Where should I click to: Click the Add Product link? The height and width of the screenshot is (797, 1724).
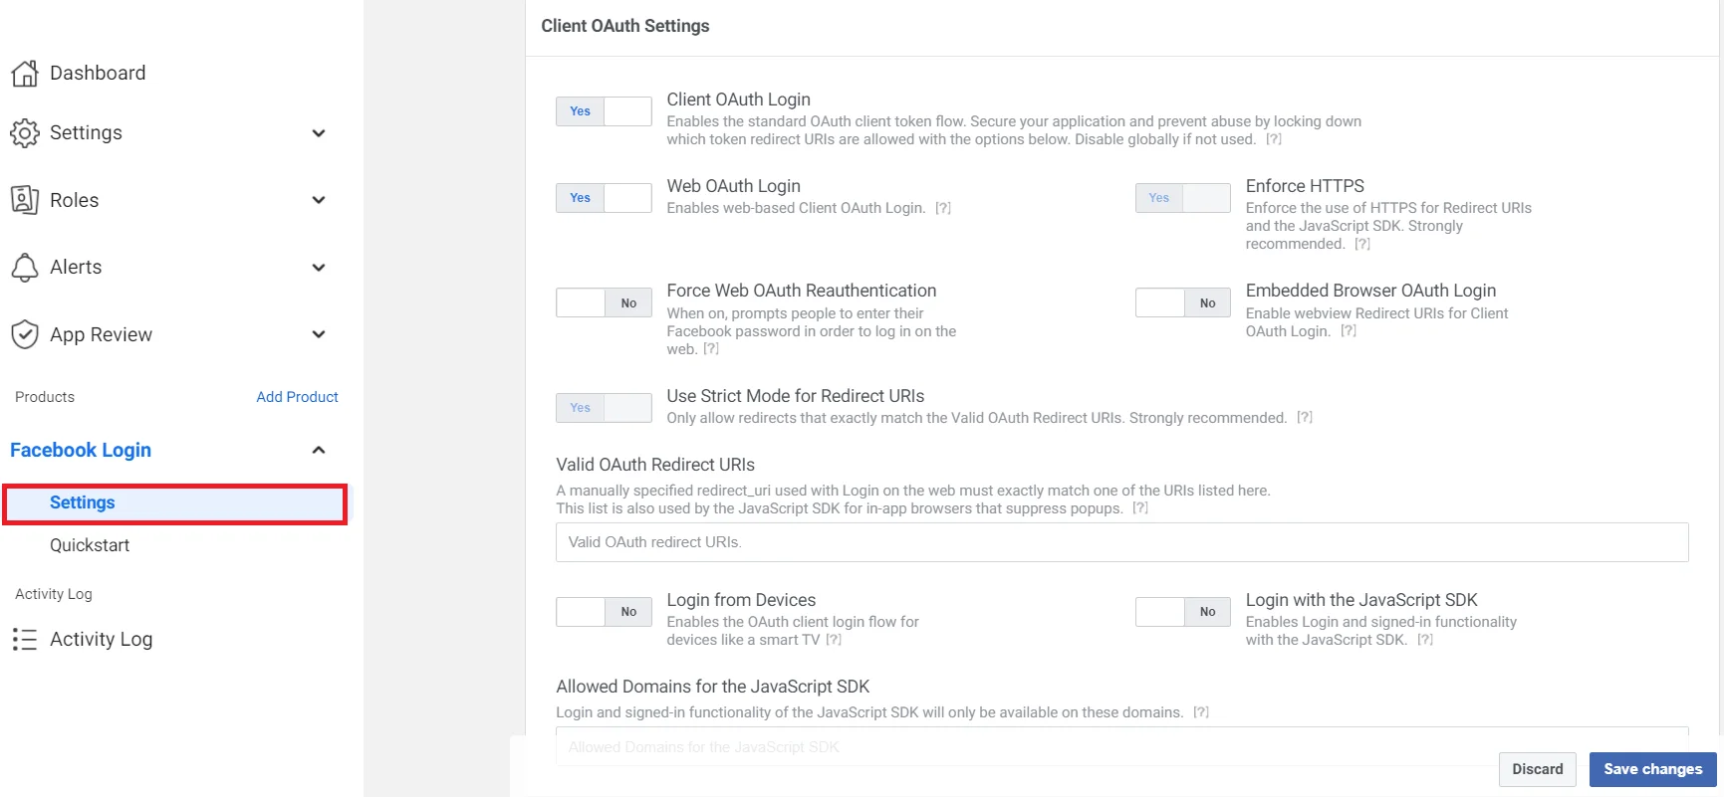(297, 397)
